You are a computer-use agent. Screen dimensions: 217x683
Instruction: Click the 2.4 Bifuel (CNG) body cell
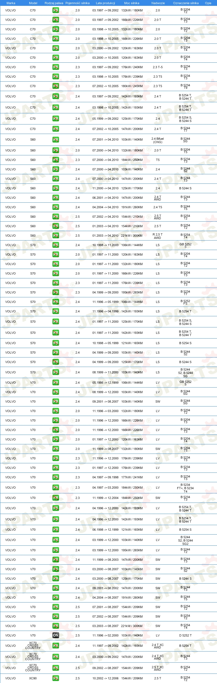pyautogui.click(x=158, y=140)
